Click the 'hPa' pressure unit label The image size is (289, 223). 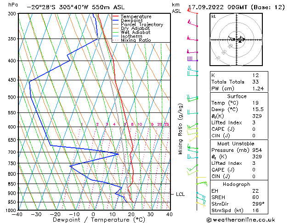coord(13,5)
